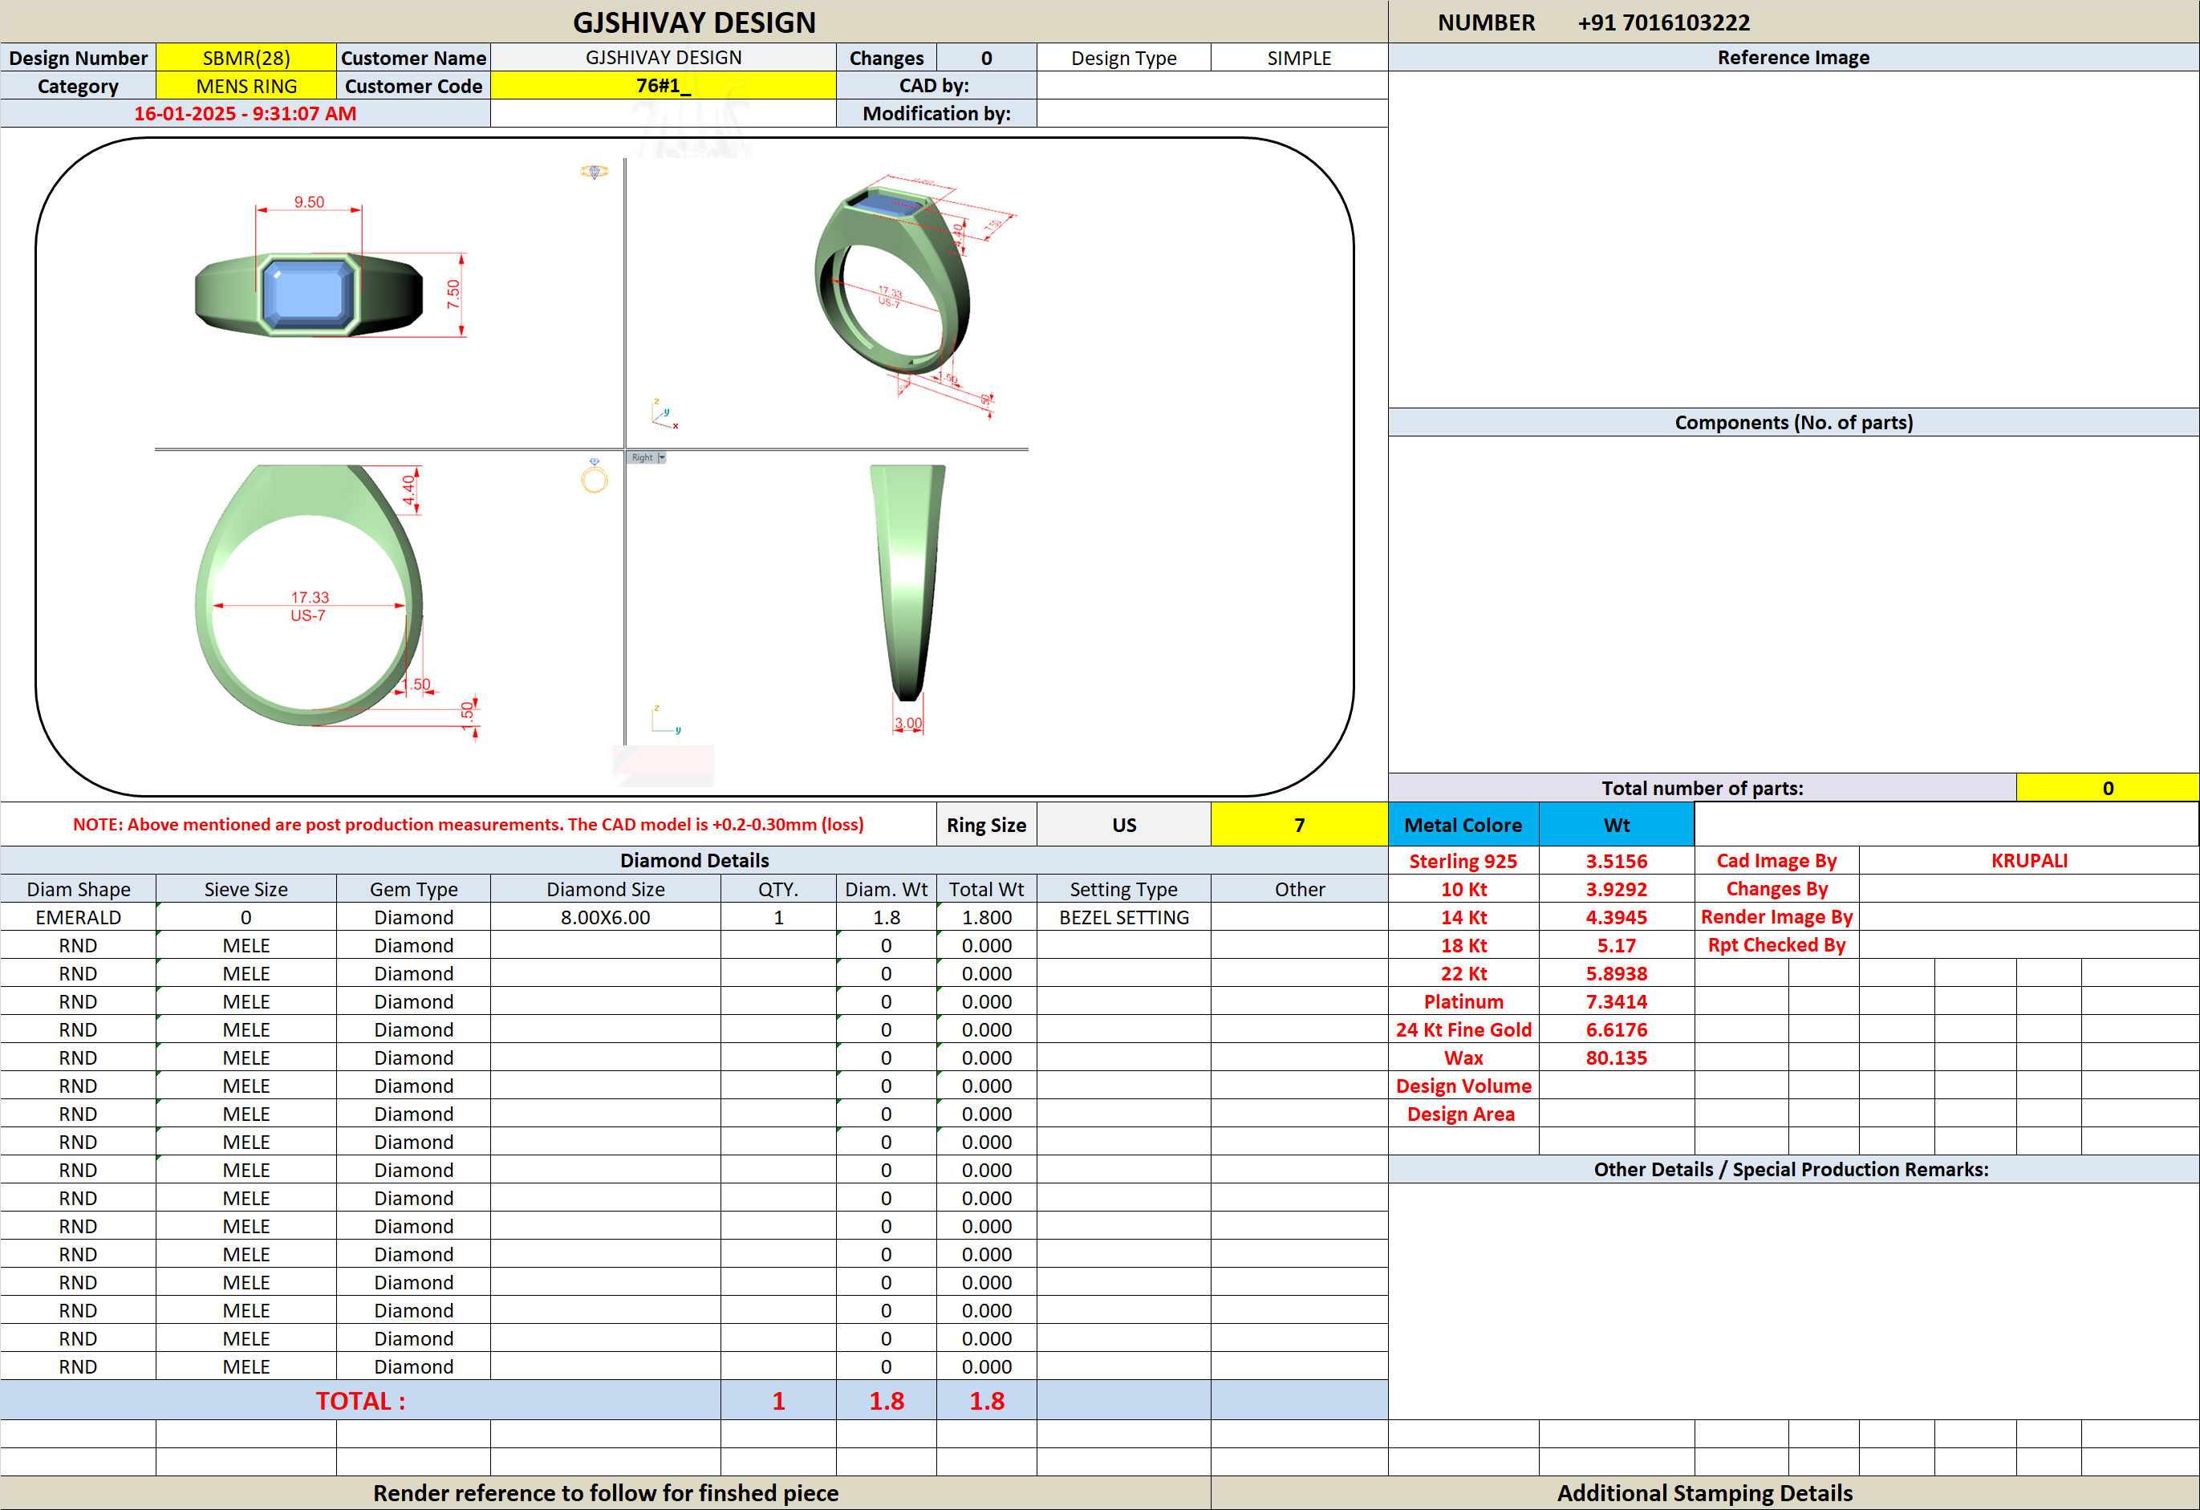
Task: Select the Diam Shape column header
Action: coord(78,889)
